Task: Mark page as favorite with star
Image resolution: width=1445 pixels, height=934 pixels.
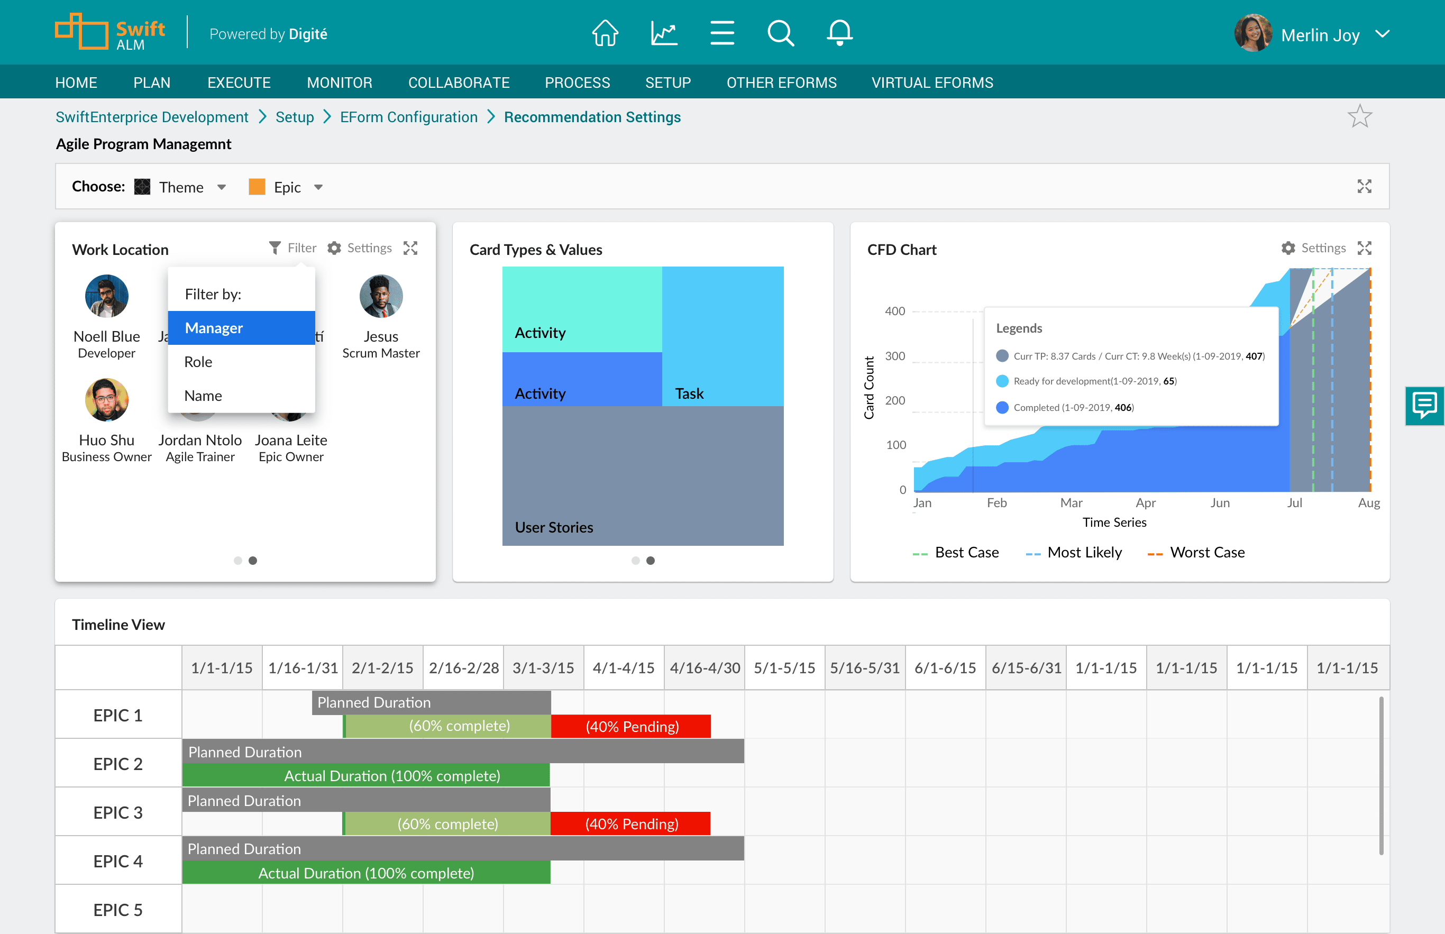Action: tap(1359, 116)
